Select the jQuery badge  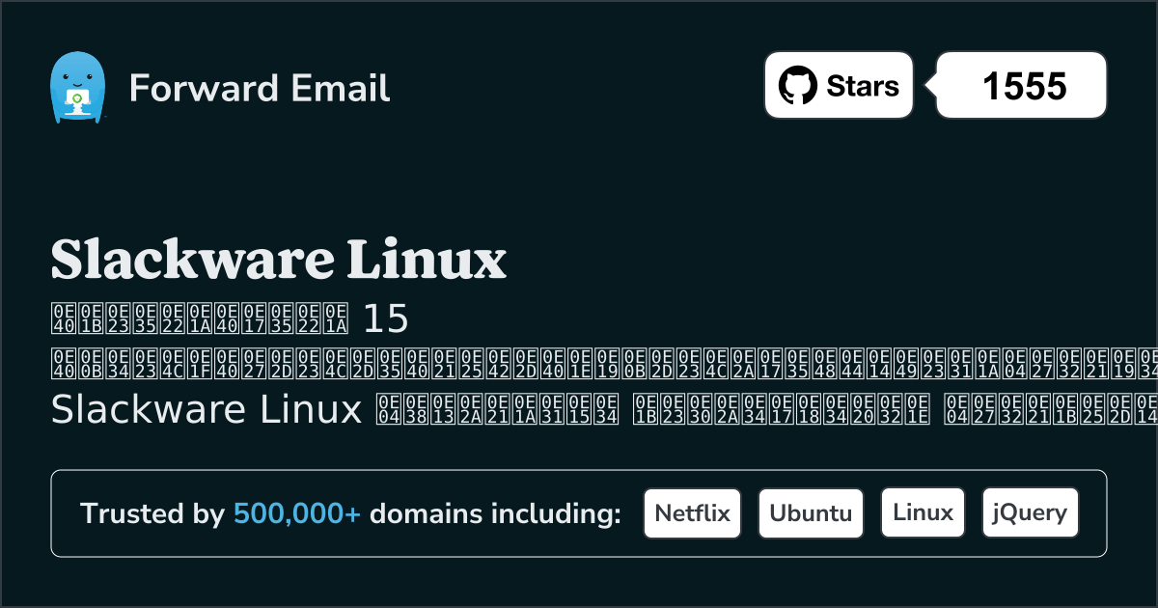[1030, 512]
